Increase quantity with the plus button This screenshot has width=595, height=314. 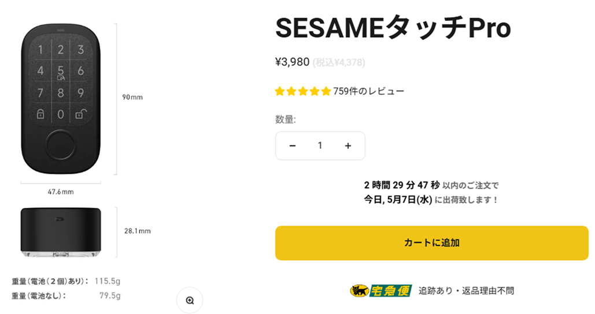click(348, 146)
